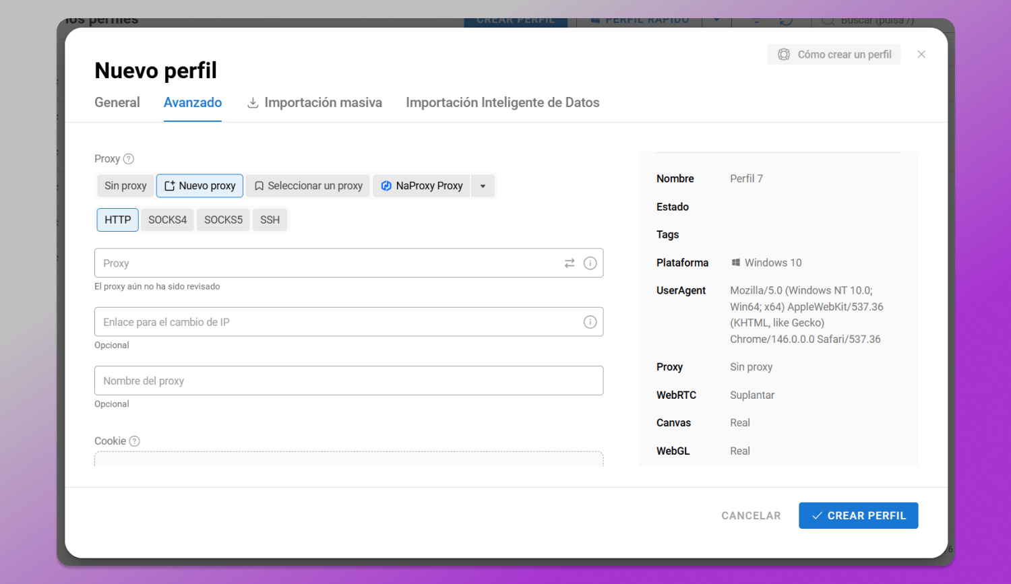The image size is (1011, 584).
Task: Select the NaProxy Proxy provider button
Action: click(421, 186)
